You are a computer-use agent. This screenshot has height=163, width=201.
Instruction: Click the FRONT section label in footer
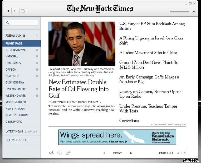tap(117, 153)
